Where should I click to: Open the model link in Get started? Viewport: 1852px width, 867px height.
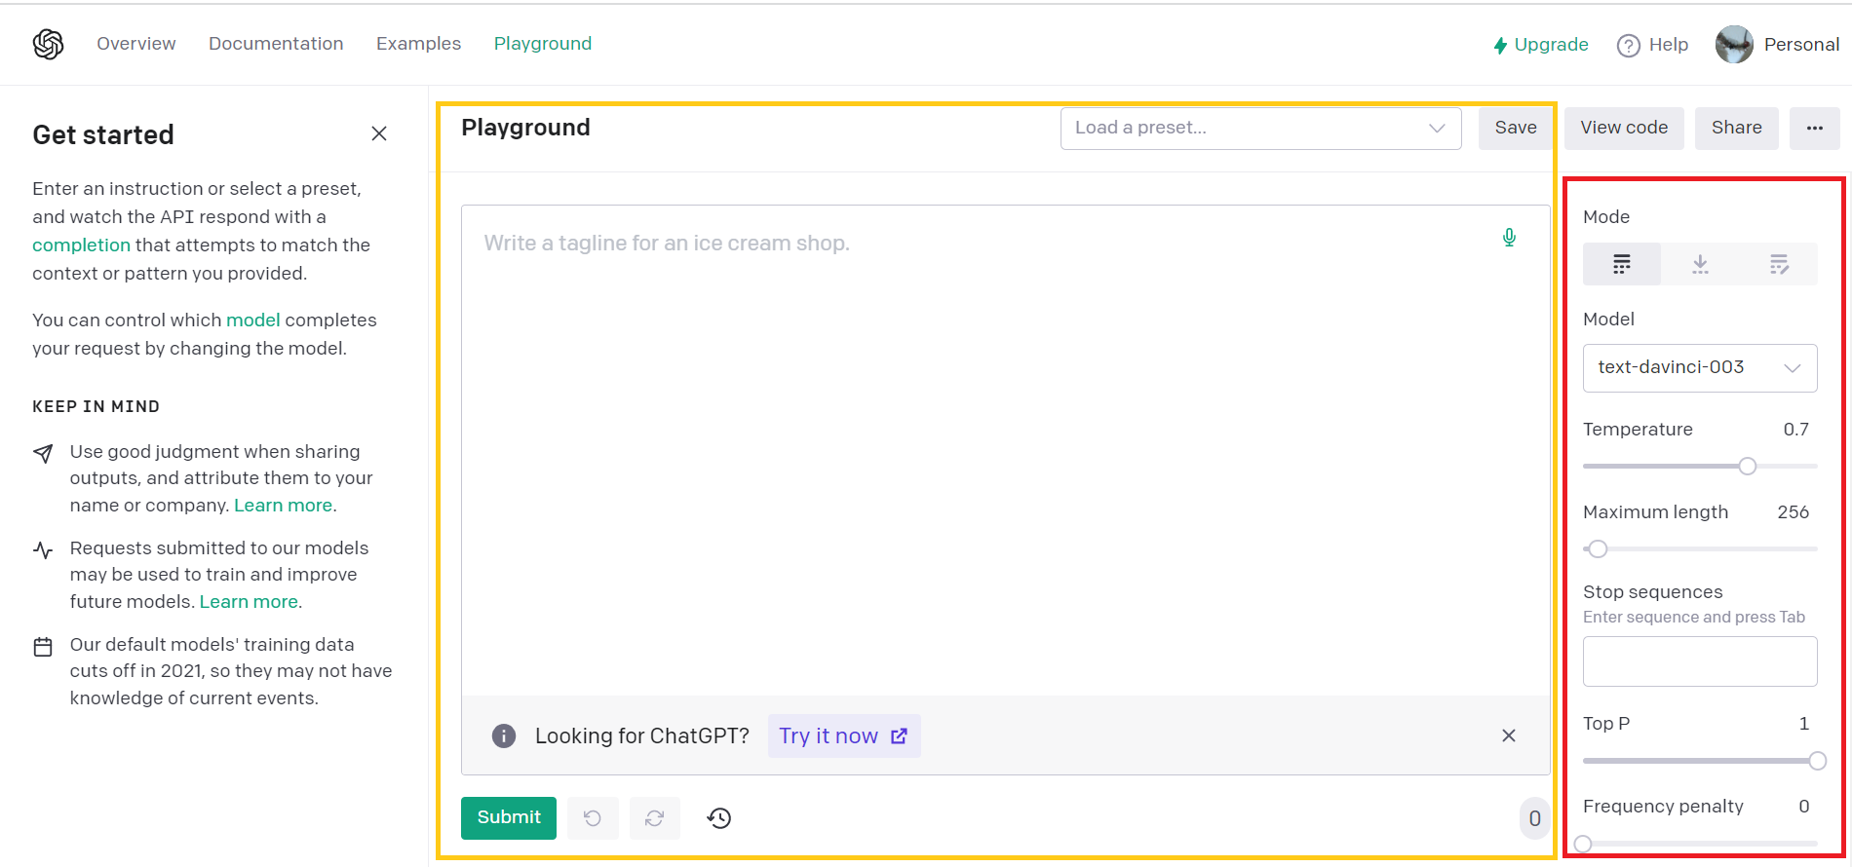click(253, 320)
